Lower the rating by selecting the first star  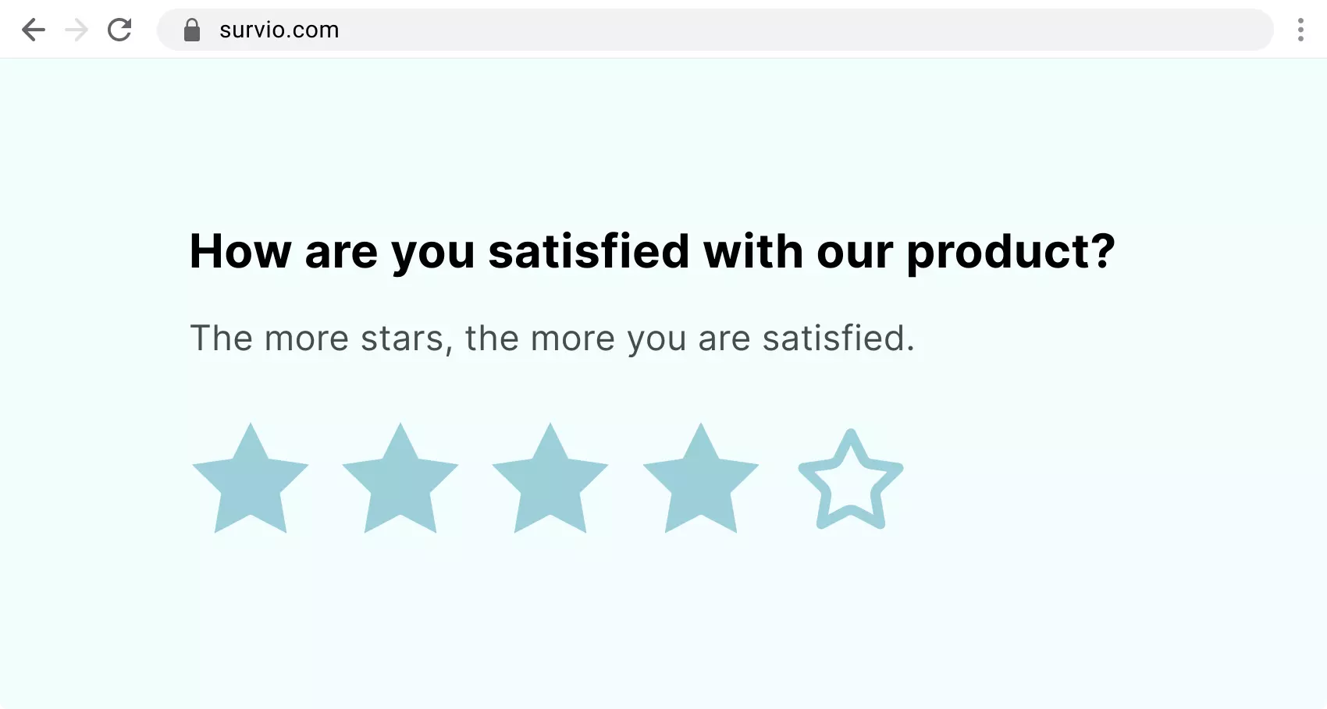click(250, 477)
